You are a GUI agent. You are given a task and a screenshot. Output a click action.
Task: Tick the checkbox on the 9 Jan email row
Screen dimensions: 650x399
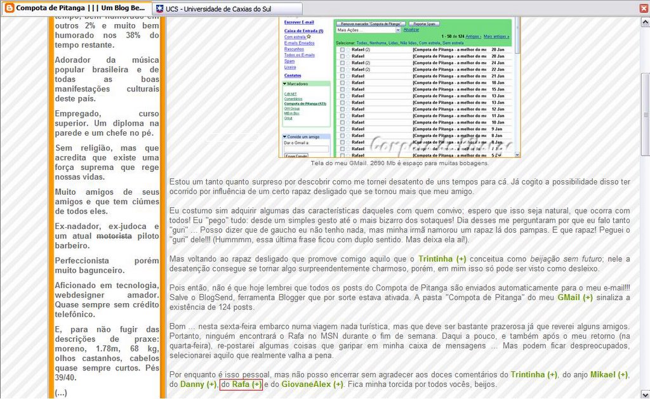(x=342, y=129)
